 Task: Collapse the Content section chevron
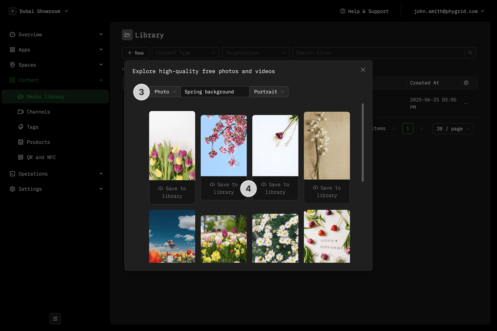pos(101,80)
